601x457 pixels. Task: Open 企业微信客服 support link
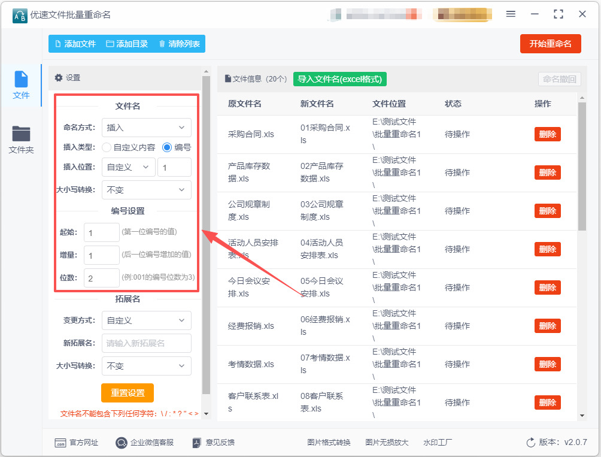(x=144, y=443)
